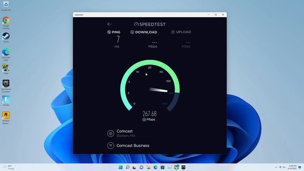Click the UPLOAD label

[x=183, y=32]
